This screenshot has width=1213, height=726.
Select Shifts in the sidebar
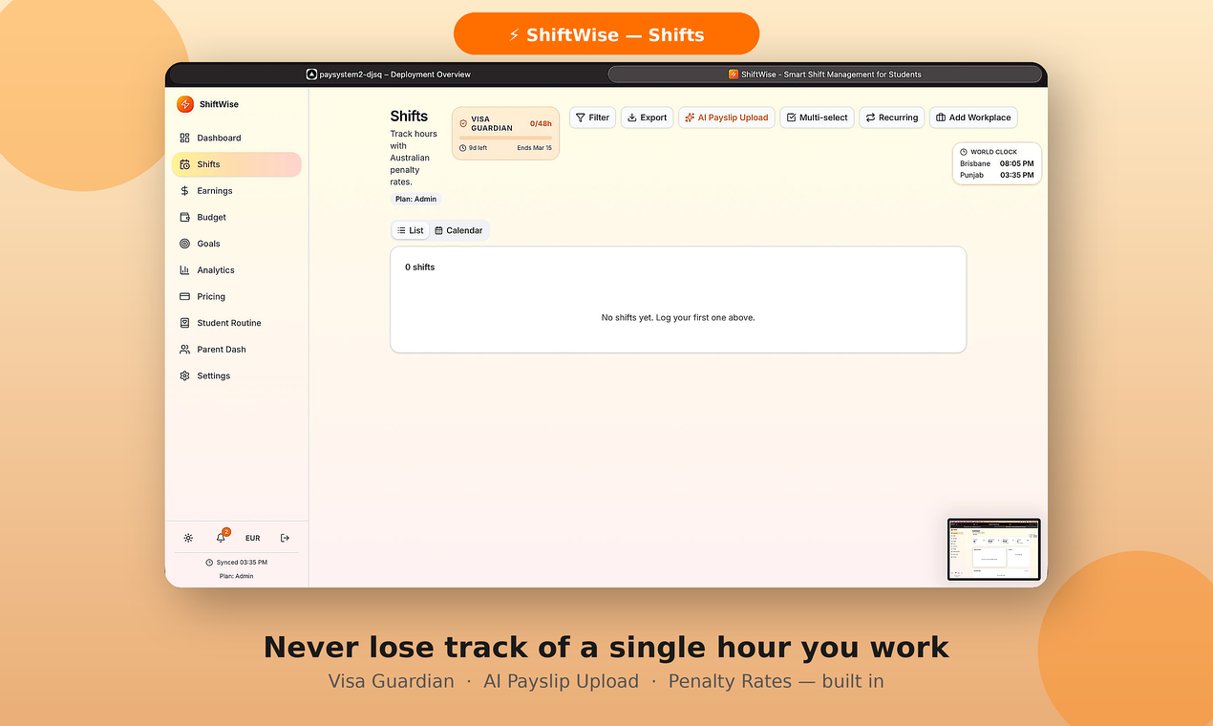(x=237, y=164)
